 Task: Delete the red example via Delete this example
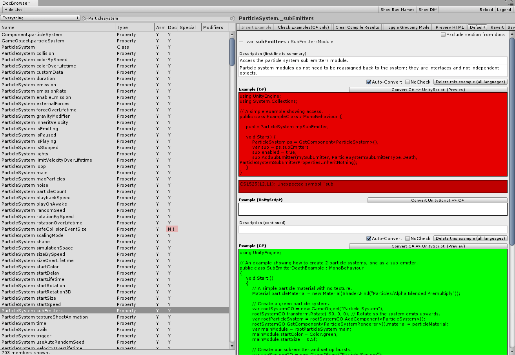pos(470,82)
